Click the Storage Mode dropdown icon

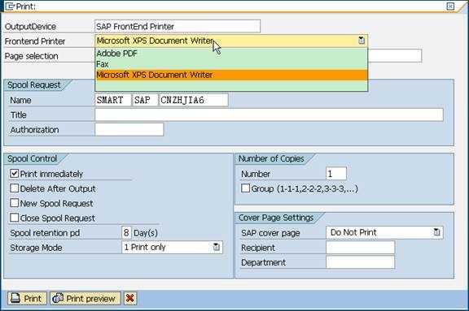click(217, 247)
